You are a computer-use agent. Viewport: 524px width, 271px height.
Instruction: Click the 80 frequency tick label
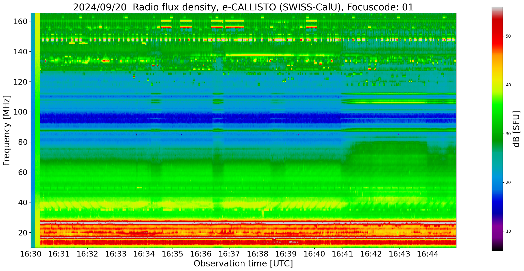tap(23, 142)
